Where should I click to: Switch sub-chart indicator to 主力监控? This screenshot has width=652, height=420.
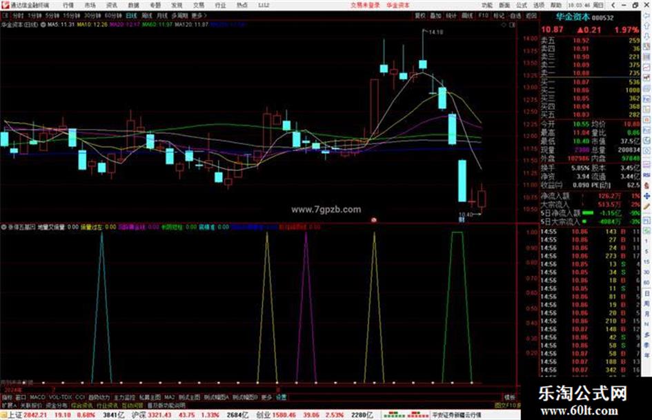(x=125, y=397)
